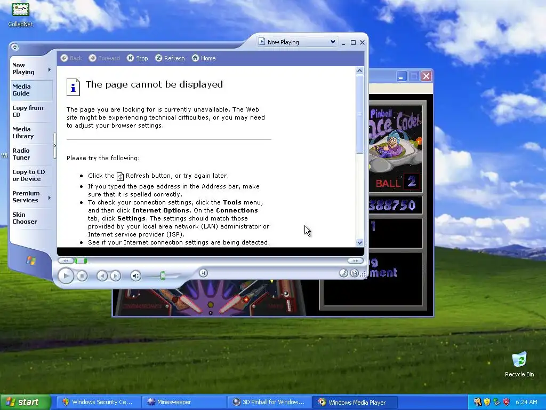Click the page scrollbar up arrow
The height and width of the screenshot is (410, 546).
(360, 71)
